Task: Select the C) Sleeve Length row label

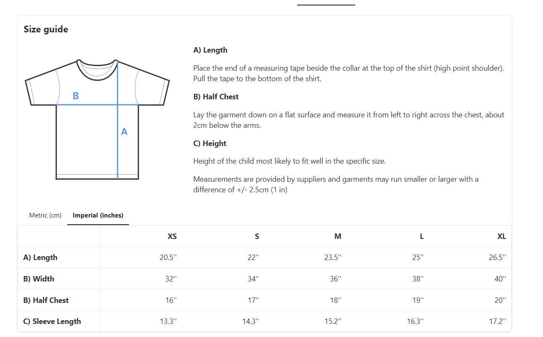Action: (52, 321)
